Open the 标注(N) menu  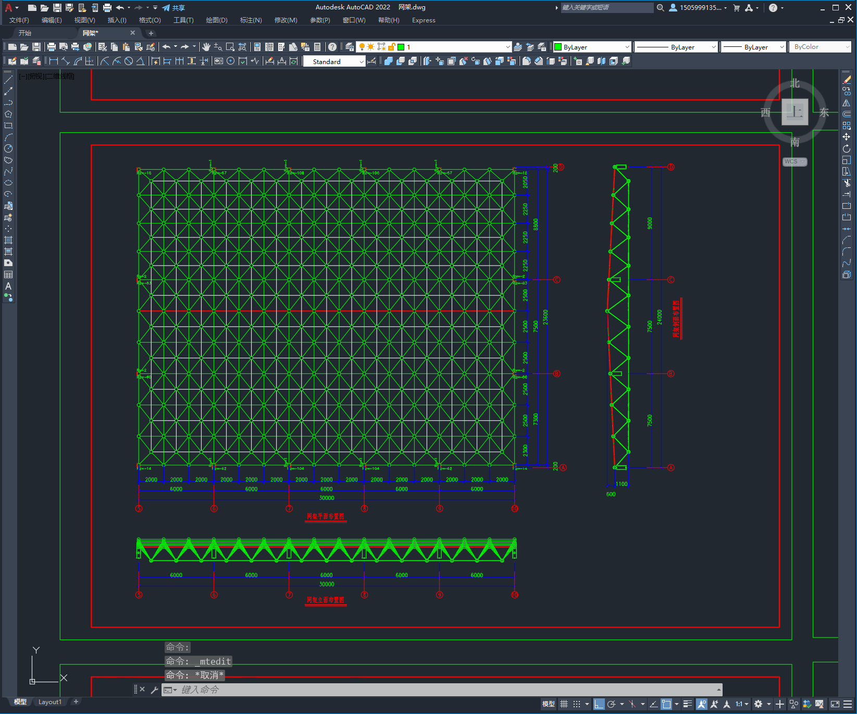tap(251, 20)
